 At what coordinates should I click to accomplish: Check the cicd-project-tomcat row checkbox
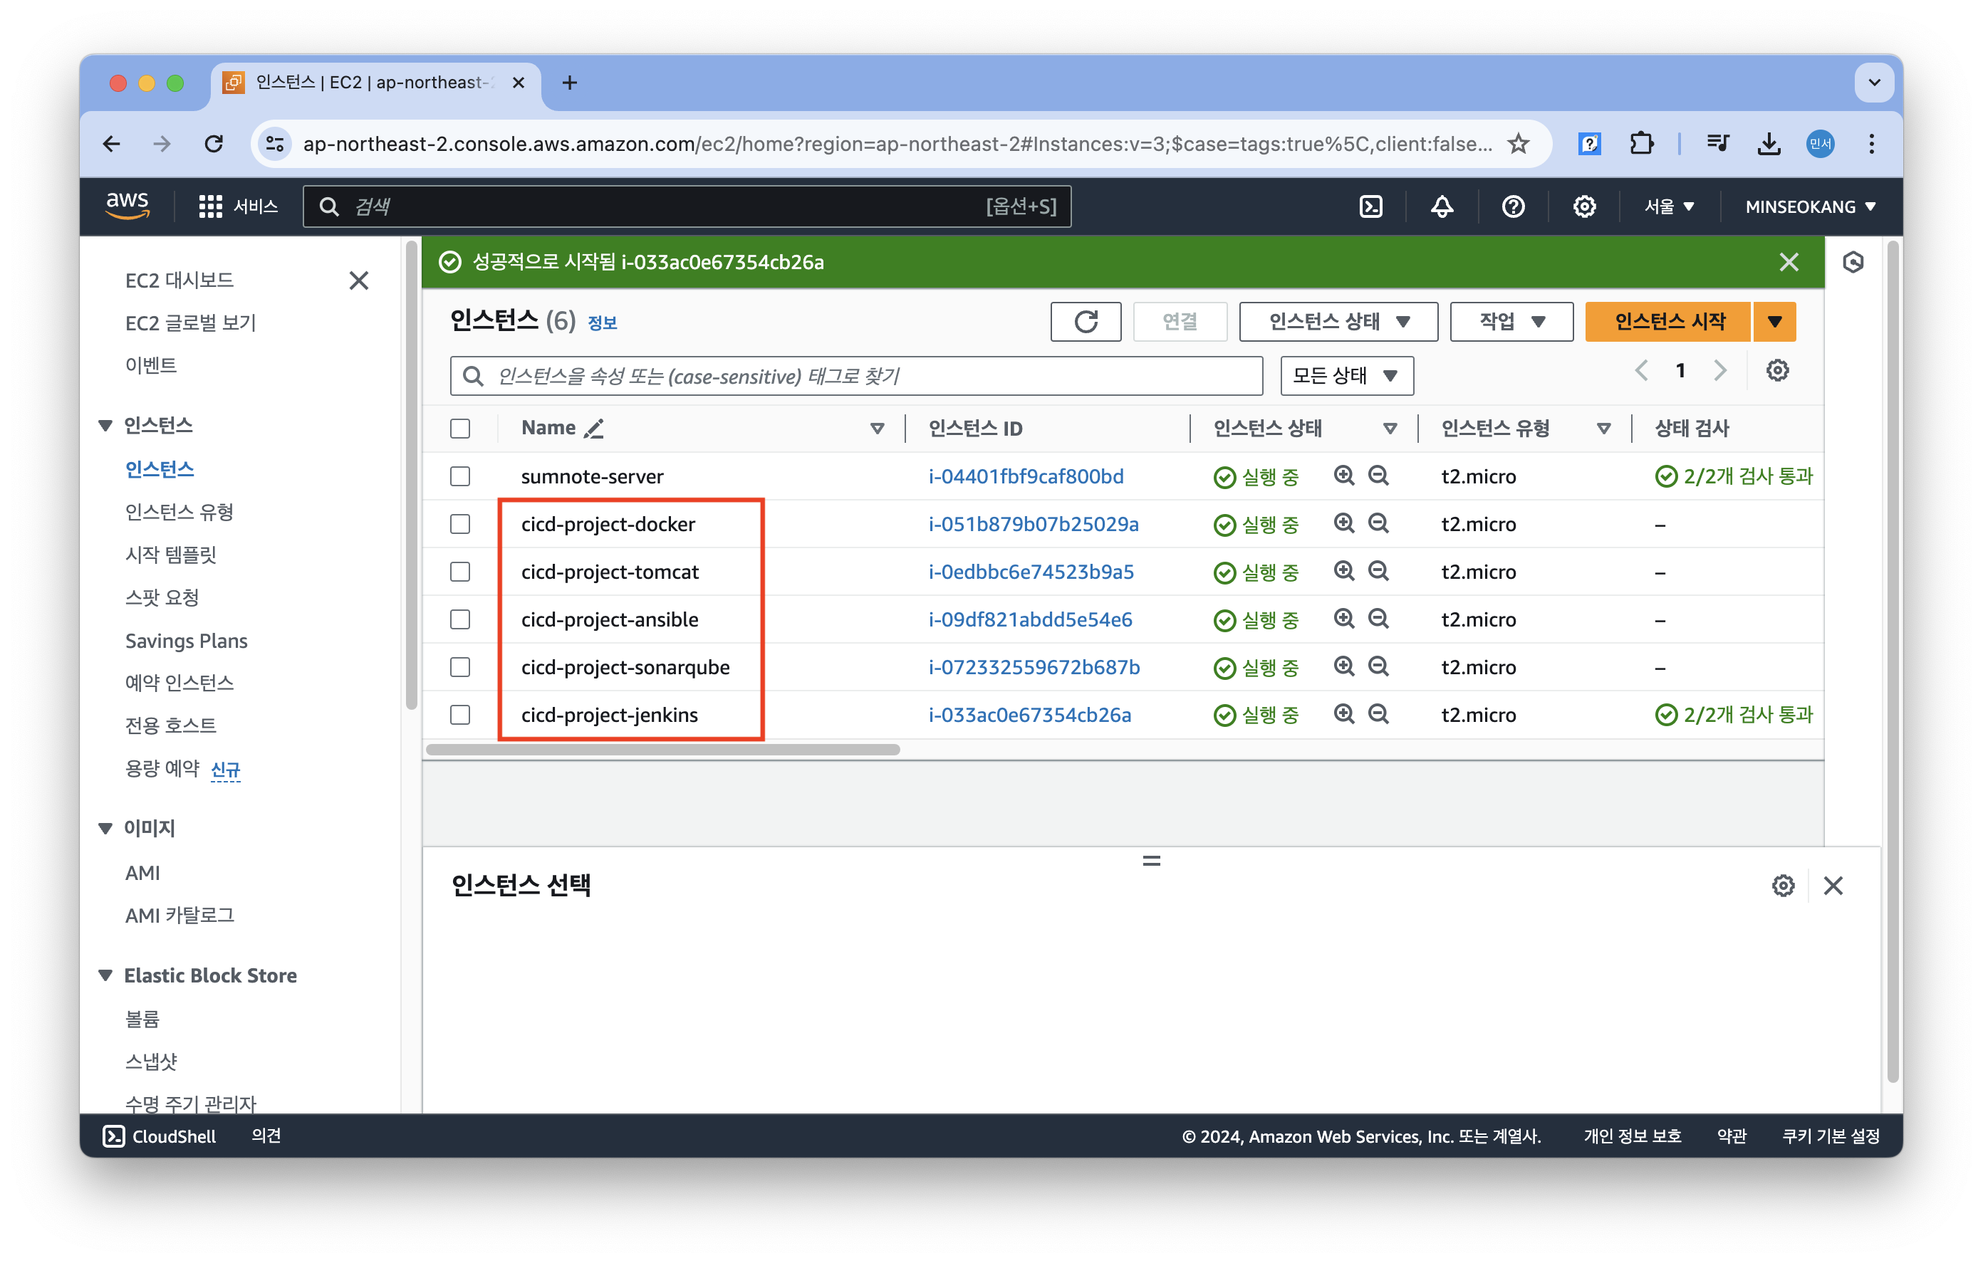coord(460,572)
